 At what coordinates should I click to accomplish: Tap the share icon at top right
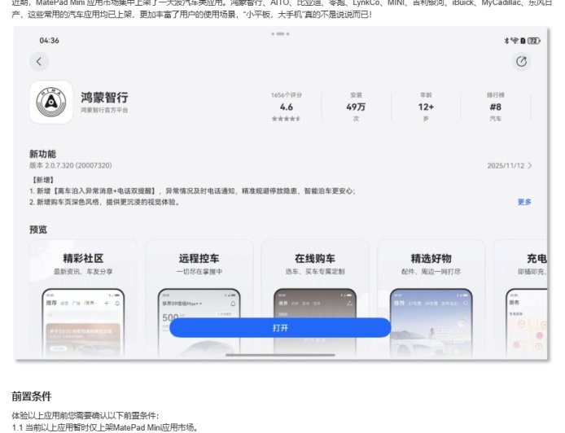pyautogui.click(x=521, y=62)
